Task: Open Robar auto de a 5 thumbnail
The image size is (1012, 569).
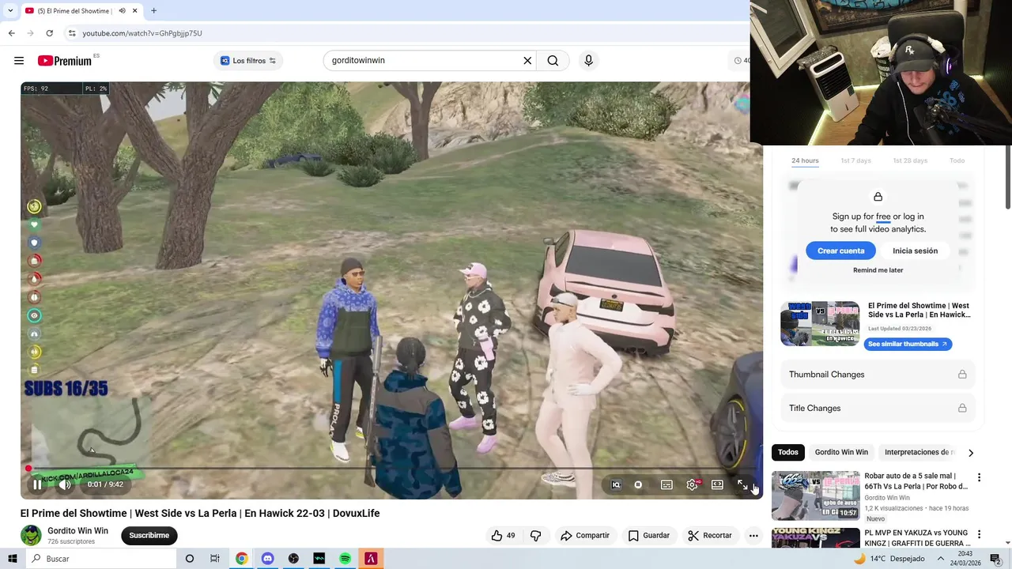Action: pos(815,496)
